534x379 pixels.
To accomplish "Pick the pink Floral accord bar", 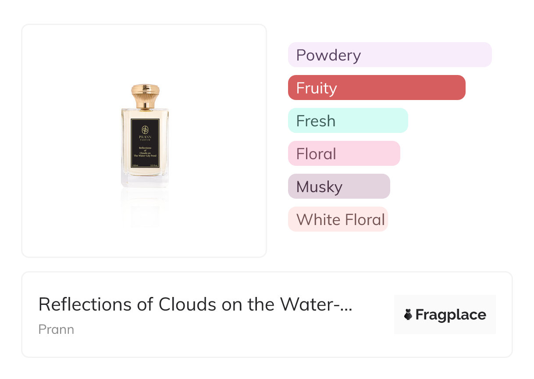I will (344, 154).
